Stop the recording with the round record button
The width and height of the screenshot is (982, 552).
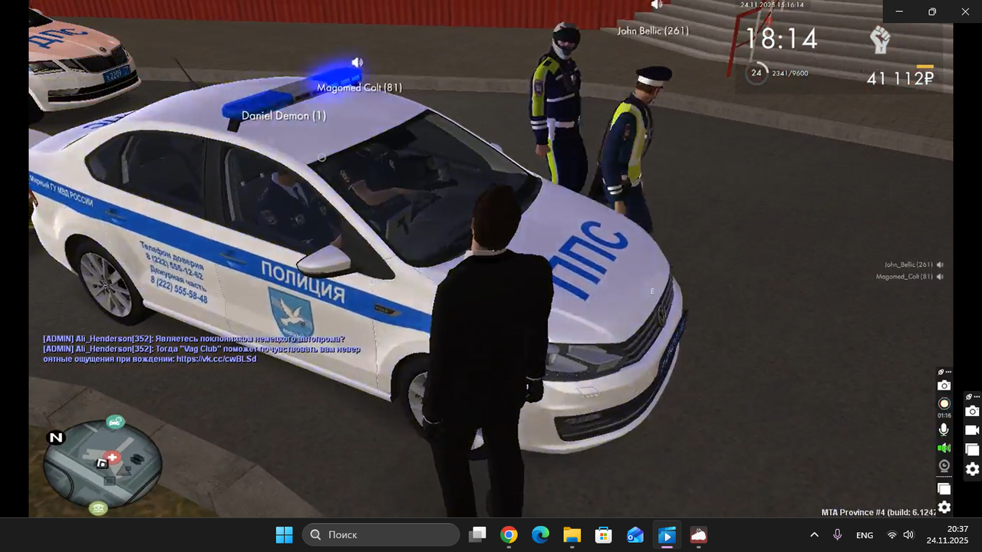944,403
